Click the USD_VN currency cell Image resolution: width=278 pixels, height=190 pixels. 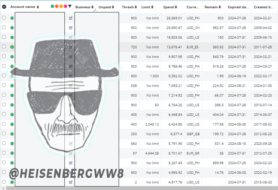pos(193,28)
